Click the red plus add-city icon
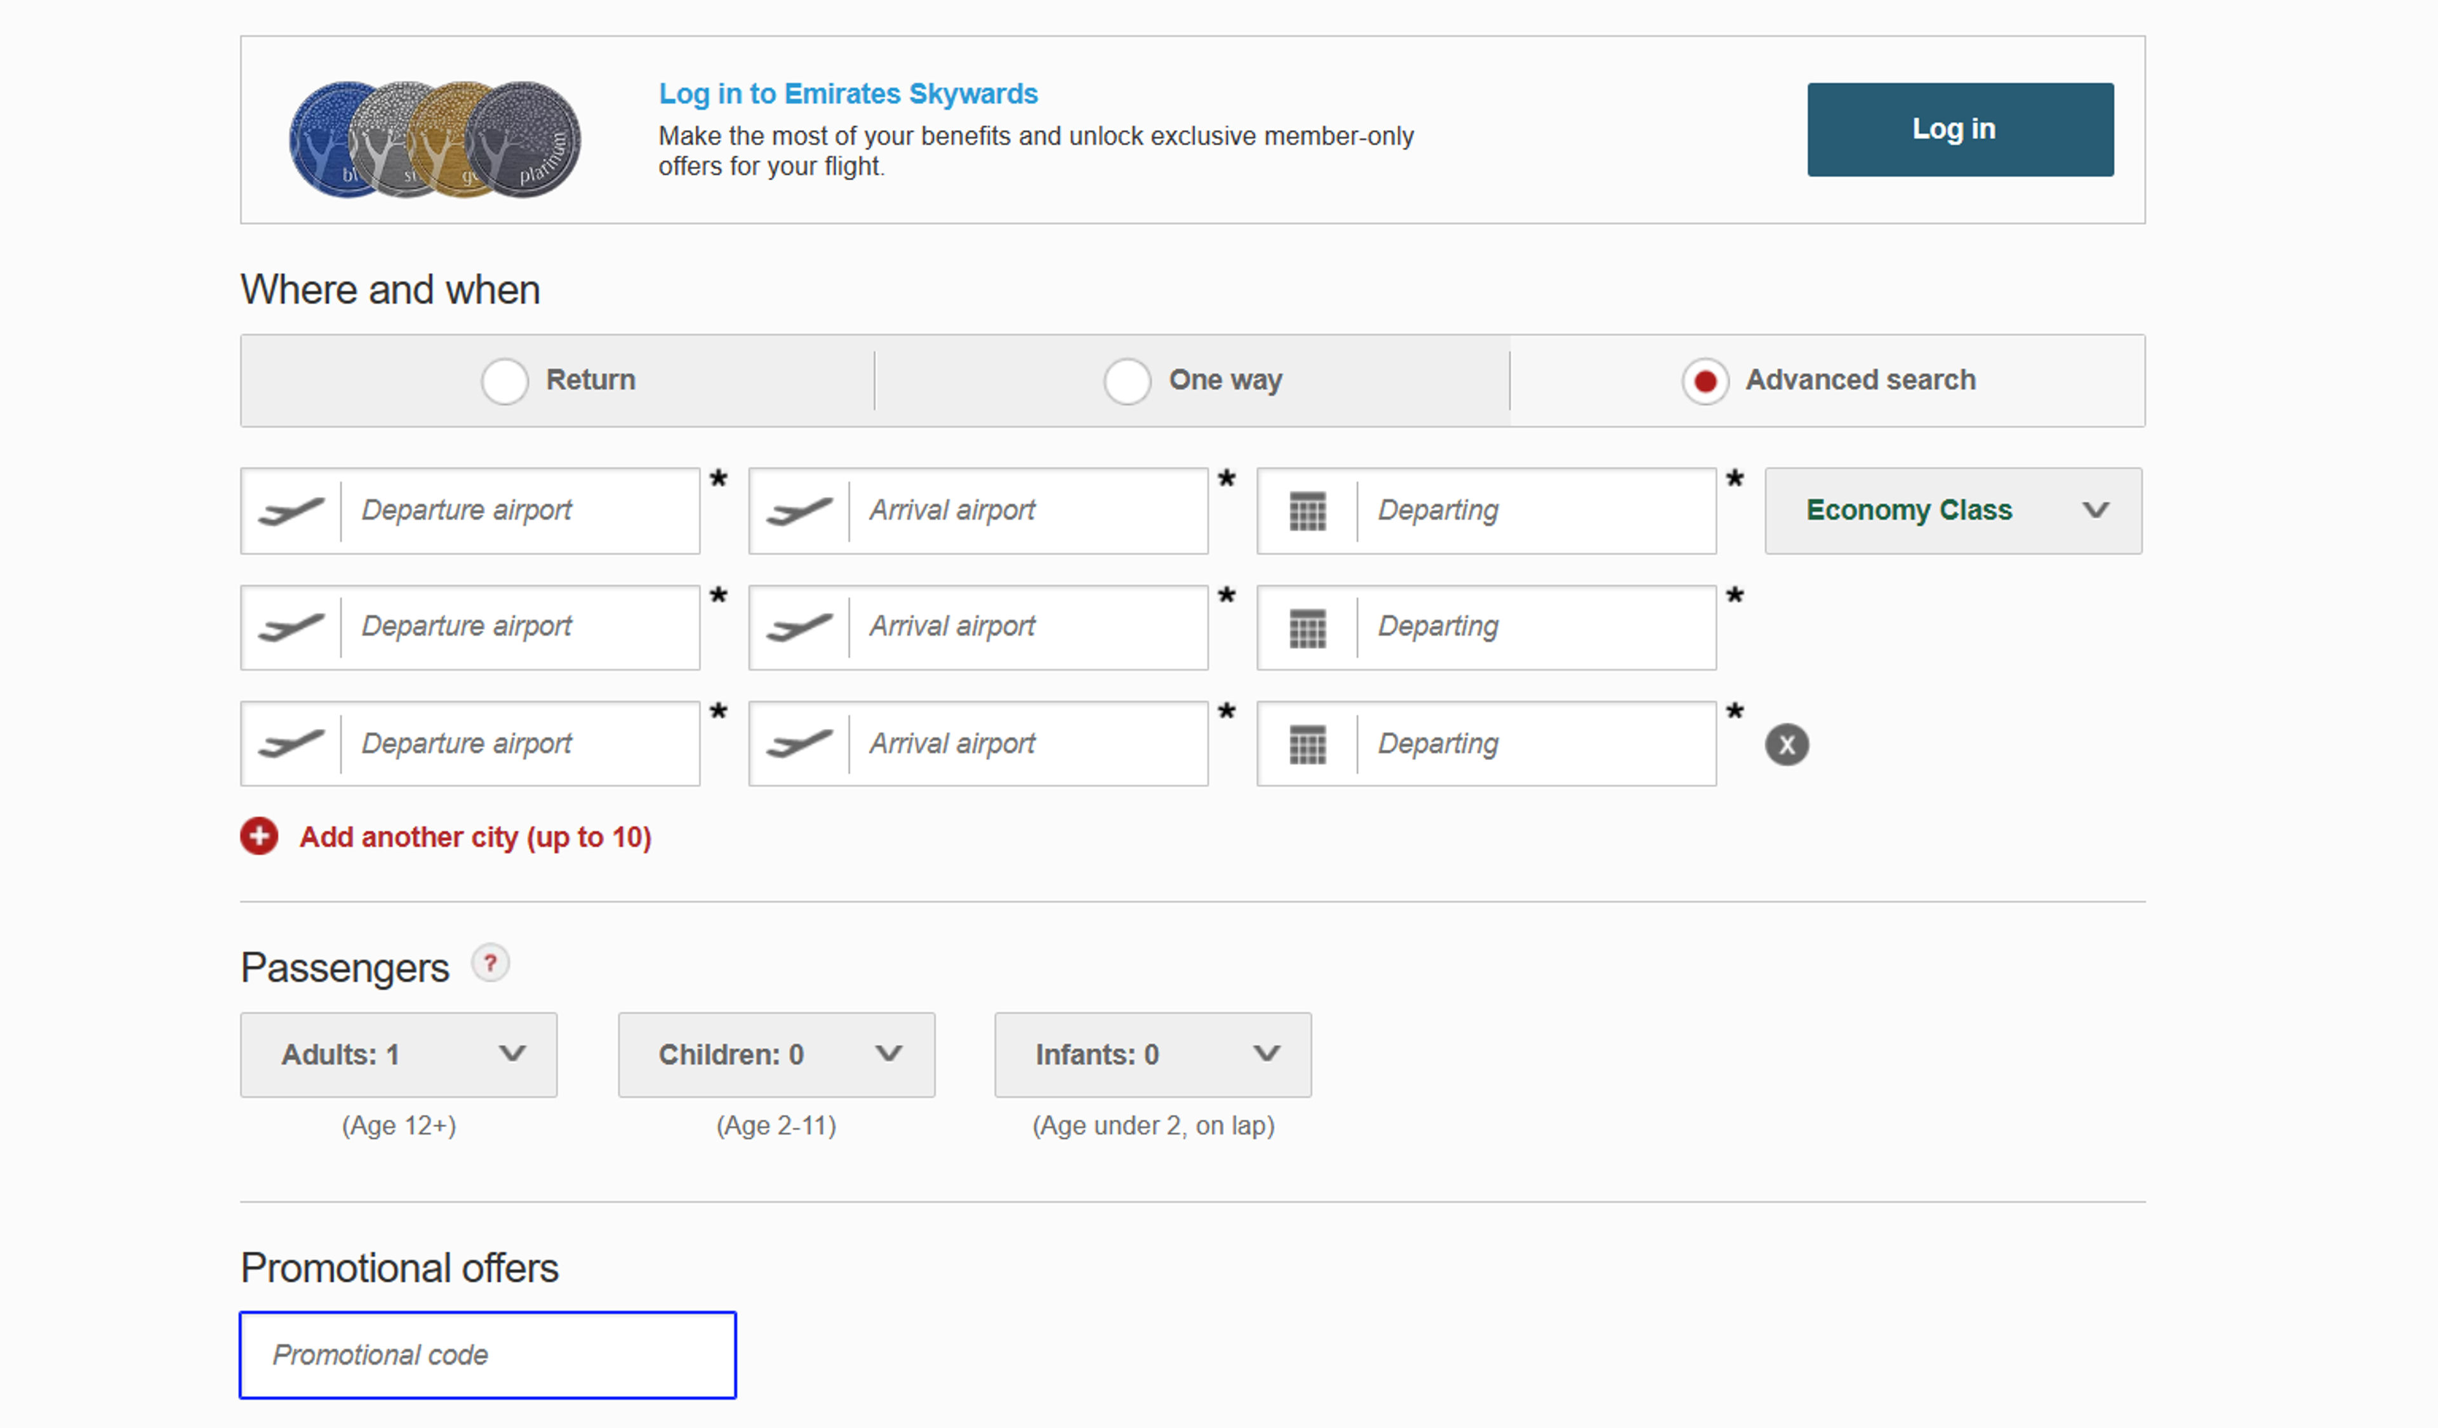 [x=259, y=836]
